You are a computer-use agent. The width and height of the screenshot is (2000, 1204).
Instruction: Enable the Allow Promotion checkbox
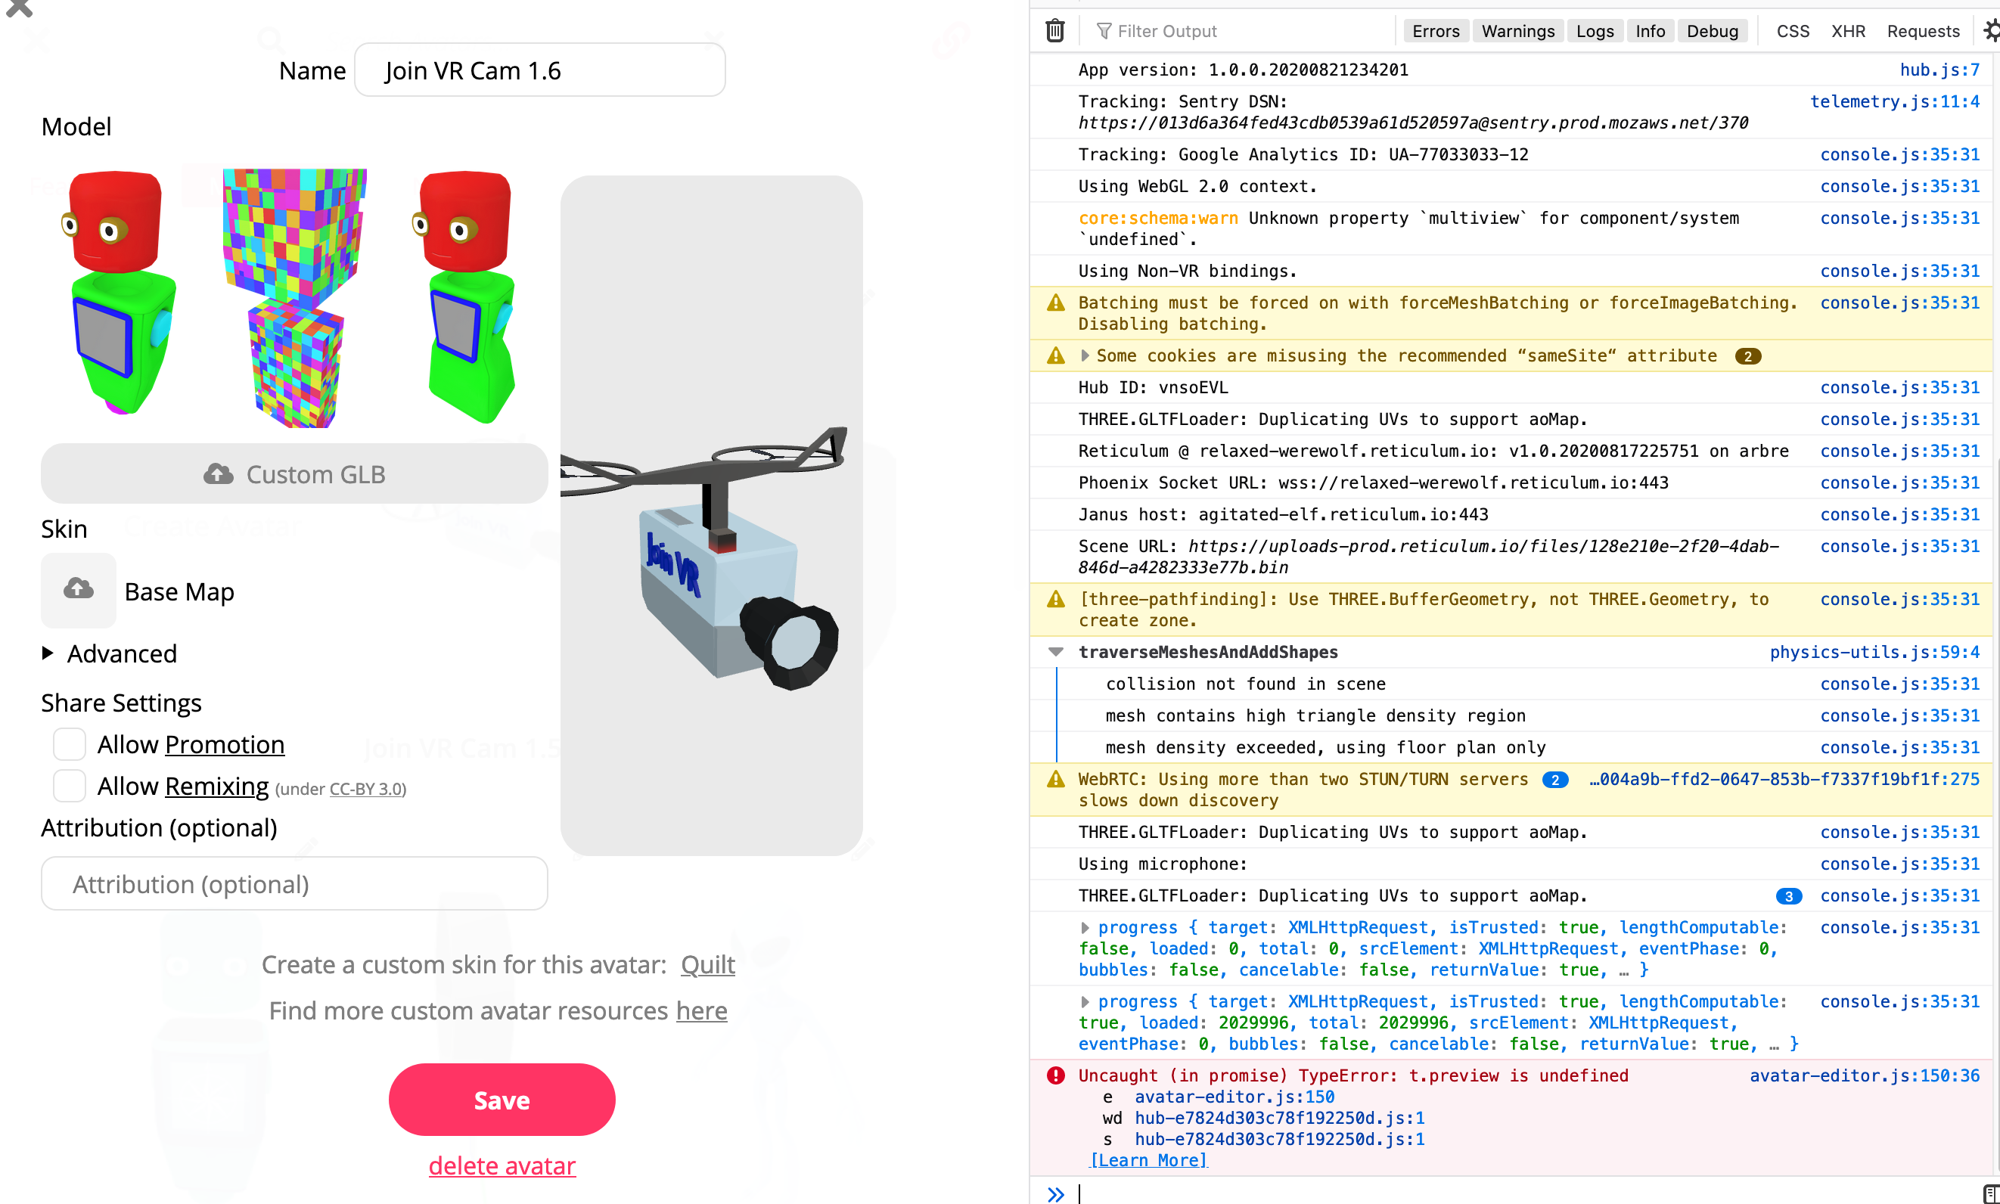70,744
